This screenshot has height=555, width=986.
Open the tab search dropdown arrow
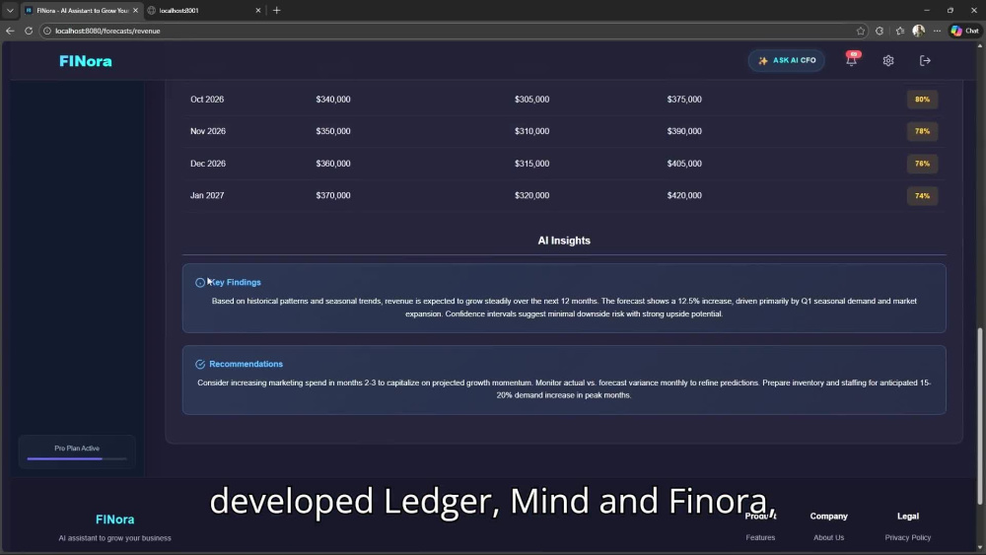(x=10, y=11)
